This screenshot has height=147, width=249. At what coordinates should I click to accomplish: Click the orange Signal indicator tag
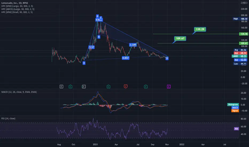pos(235,111)
